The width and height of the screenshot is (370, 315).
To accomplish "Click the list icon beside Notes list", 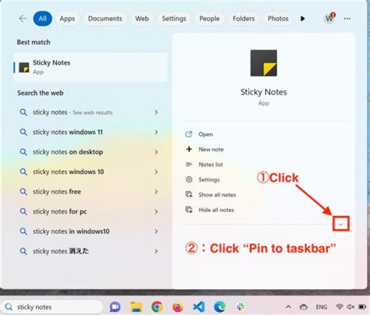I will pyautogui.click(x=189, y=164).
